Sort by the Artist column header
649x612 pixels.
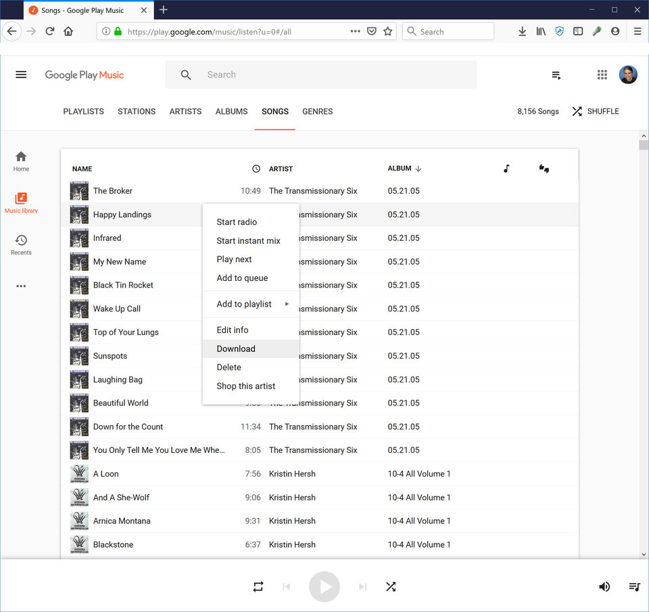point(281,169)
